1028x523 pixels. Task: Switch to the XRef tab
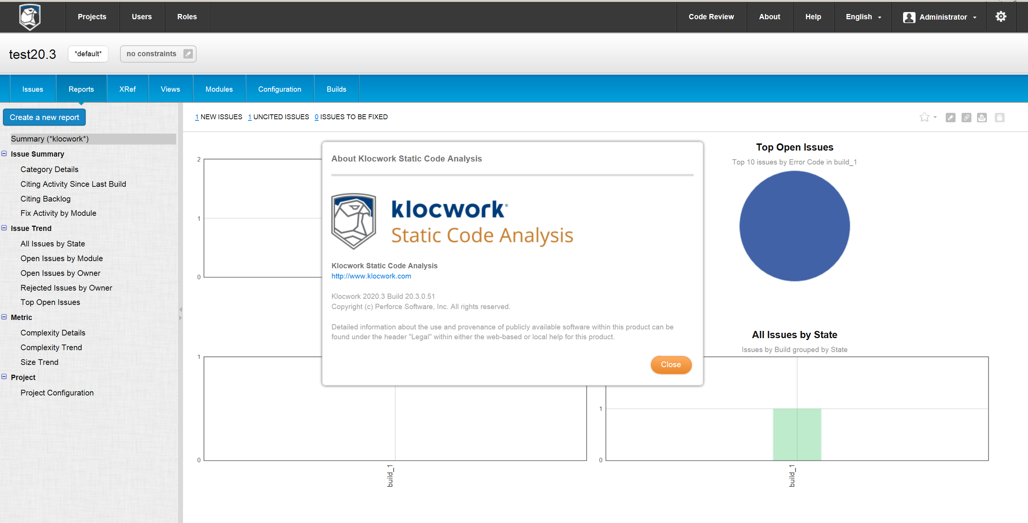[x=127, y=89]
